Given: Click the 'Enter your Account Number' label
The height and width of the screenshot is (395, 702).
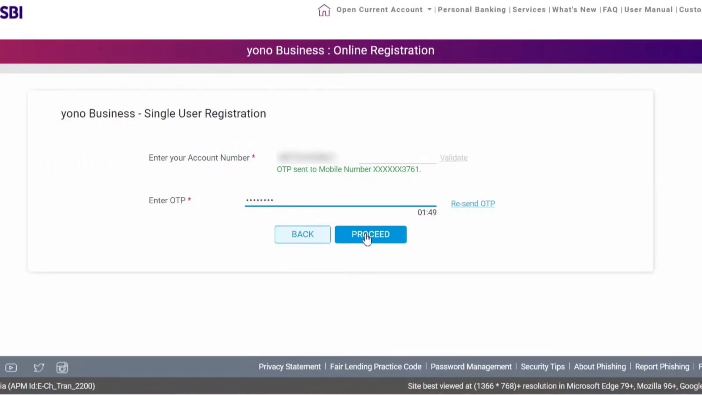Looking at the screenshot, I should [202, 158].
